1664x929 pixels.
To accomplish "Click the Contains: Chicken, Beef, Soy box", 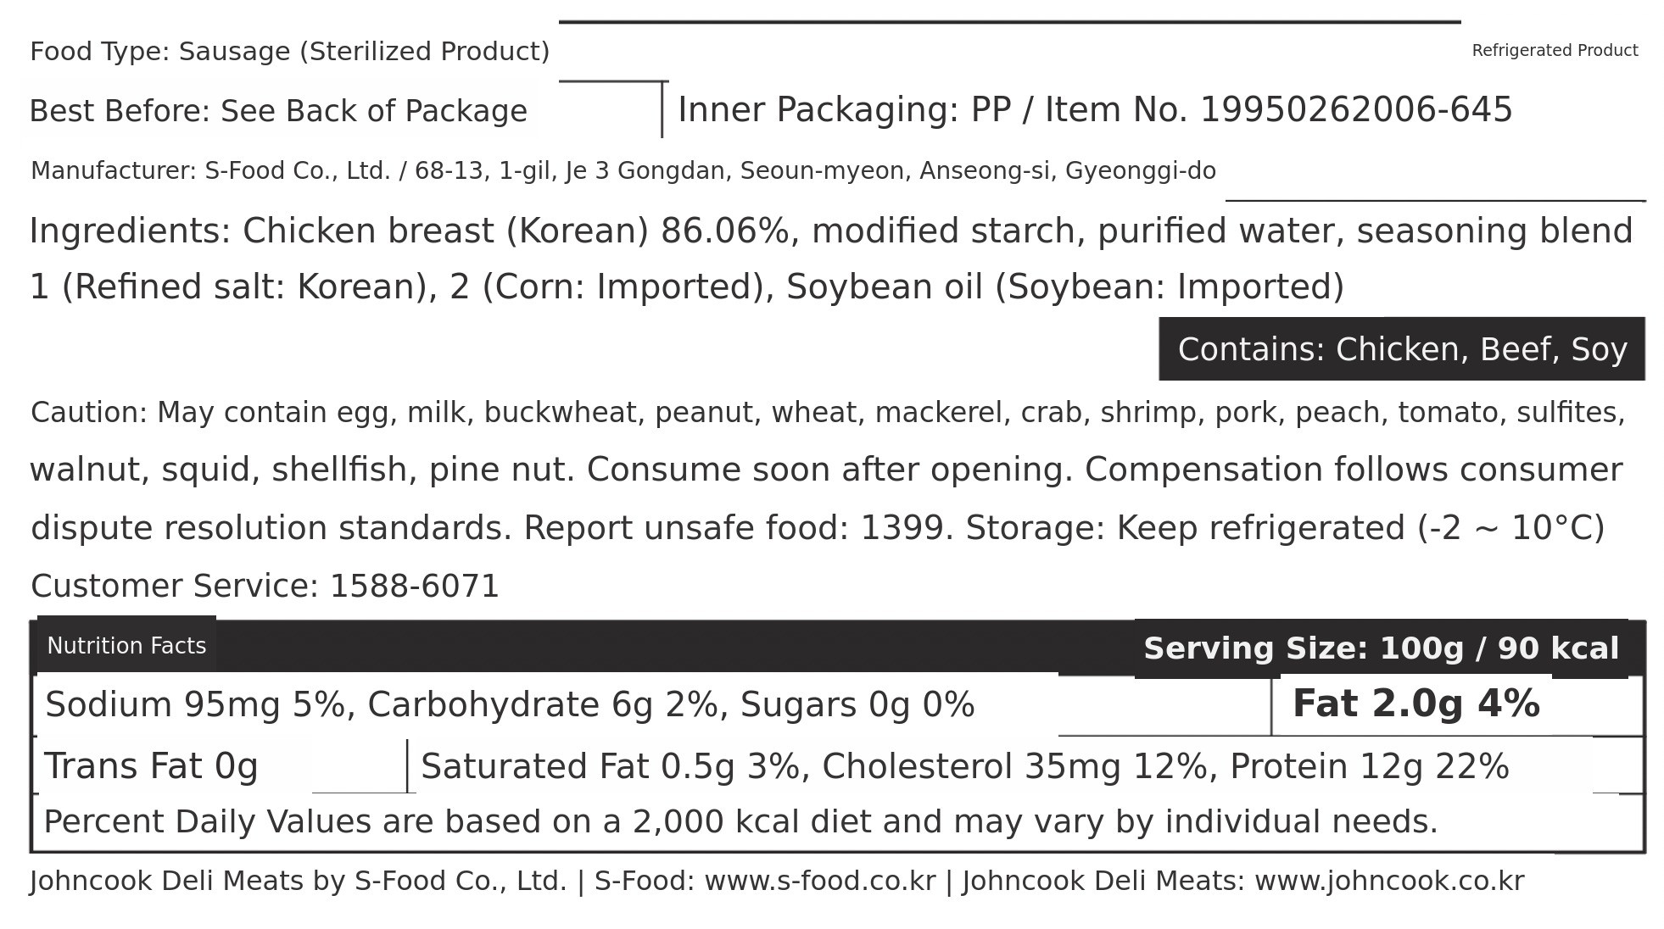I will point(1401,349).
